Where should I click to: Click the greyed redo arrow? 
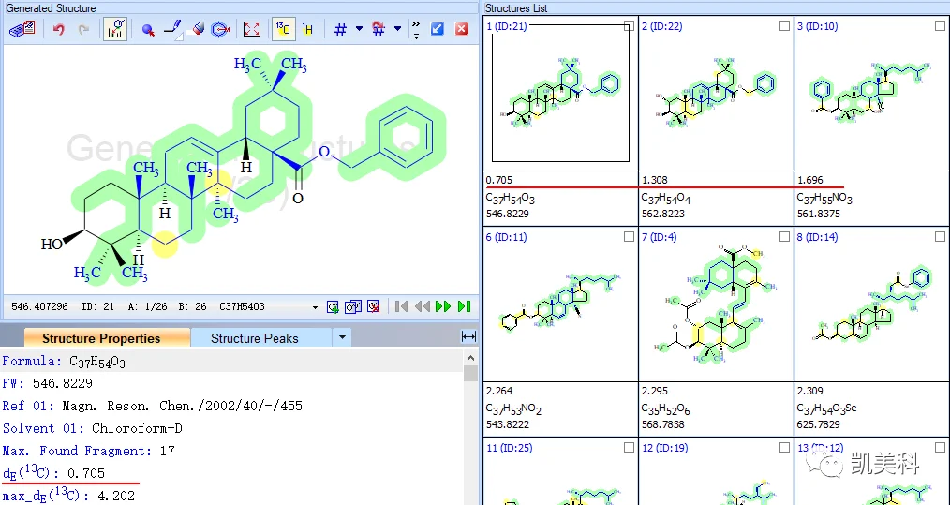tap(83, 29)
